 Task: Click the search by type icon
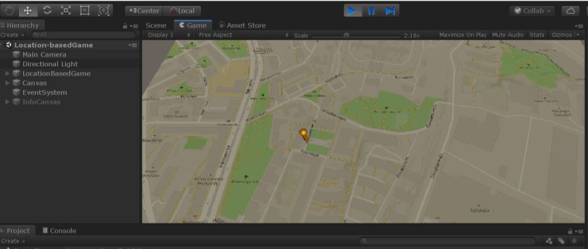tap(548, 241)
